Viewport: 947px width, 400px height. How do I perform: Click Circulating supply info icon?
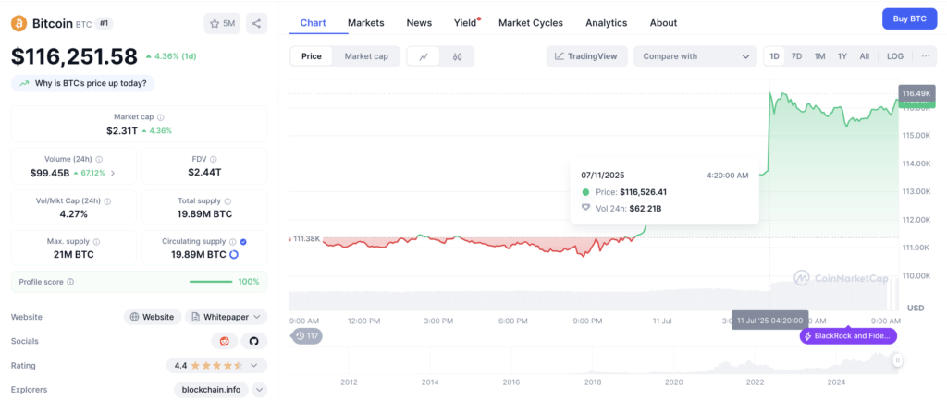pos(232,242)
